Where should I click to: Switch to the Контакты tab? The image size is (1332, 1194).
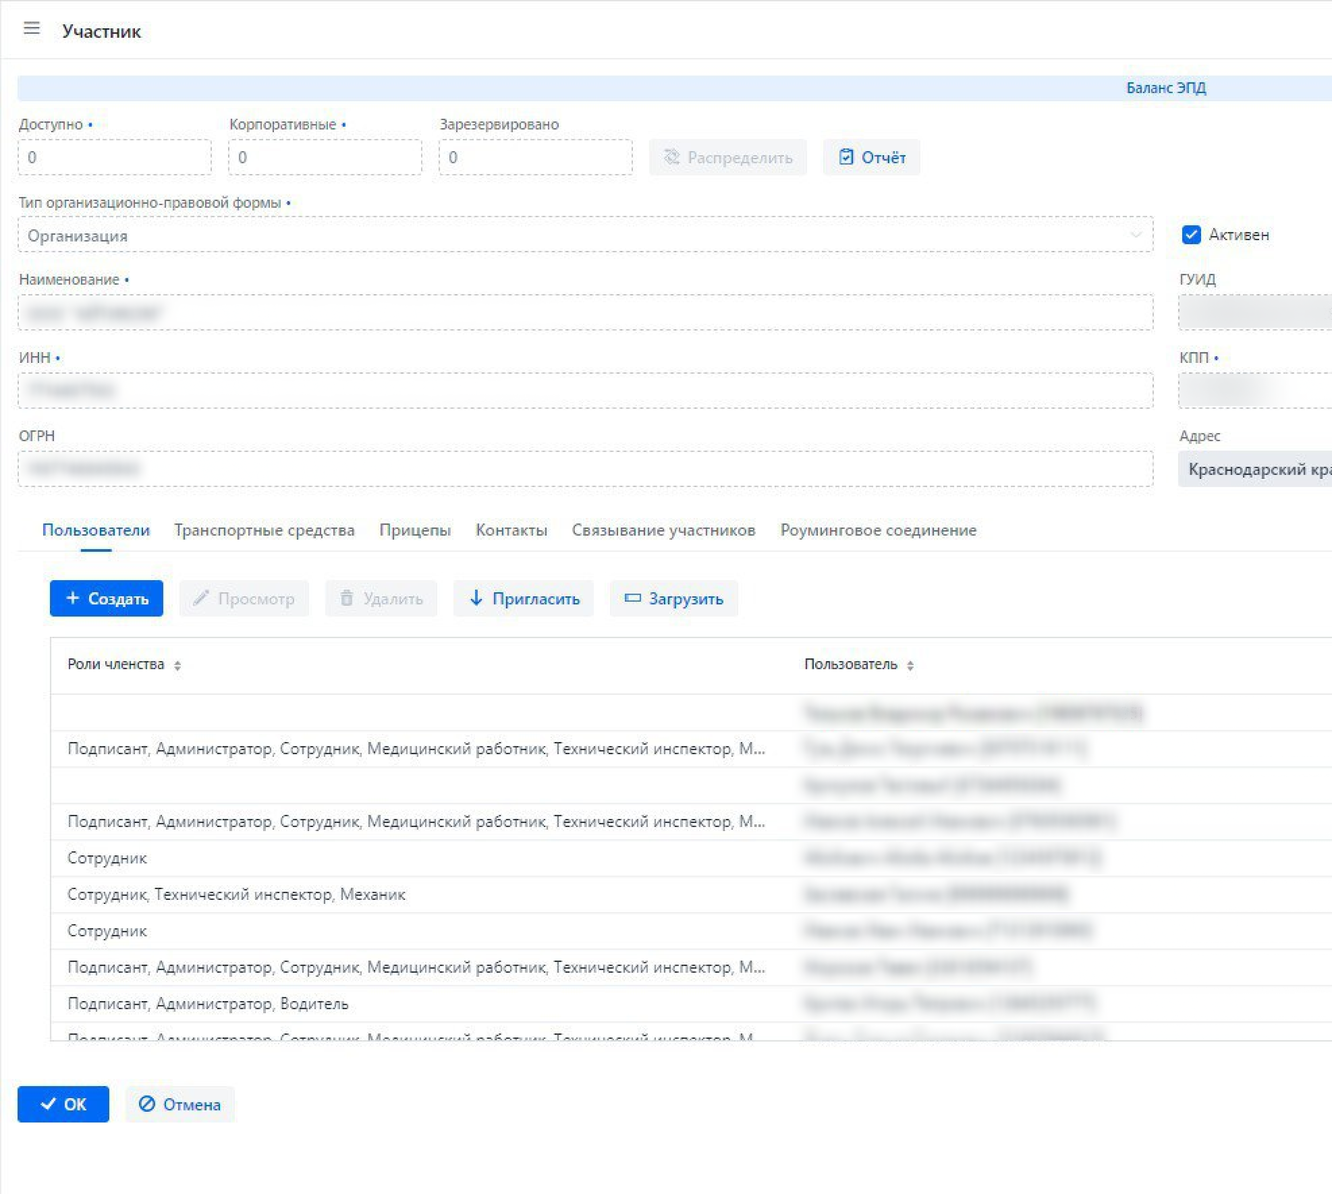(511, 530)
